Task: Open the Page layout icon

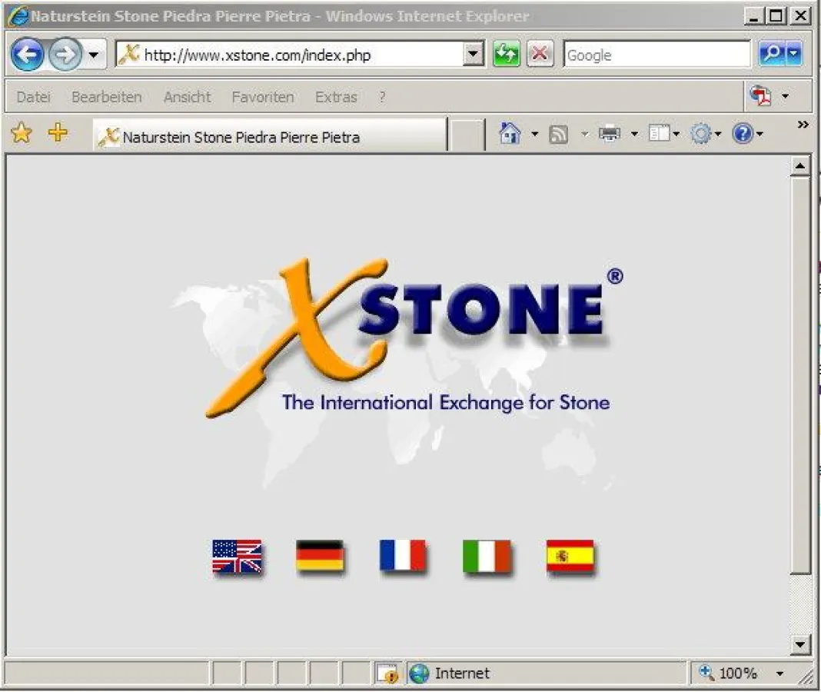Action: coord(660,133)
